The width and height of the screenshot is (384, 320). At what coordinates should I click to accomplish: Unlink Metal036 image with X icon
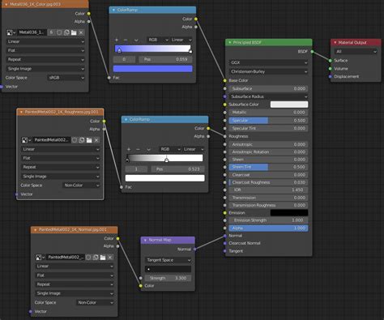[x=81, y=32]
